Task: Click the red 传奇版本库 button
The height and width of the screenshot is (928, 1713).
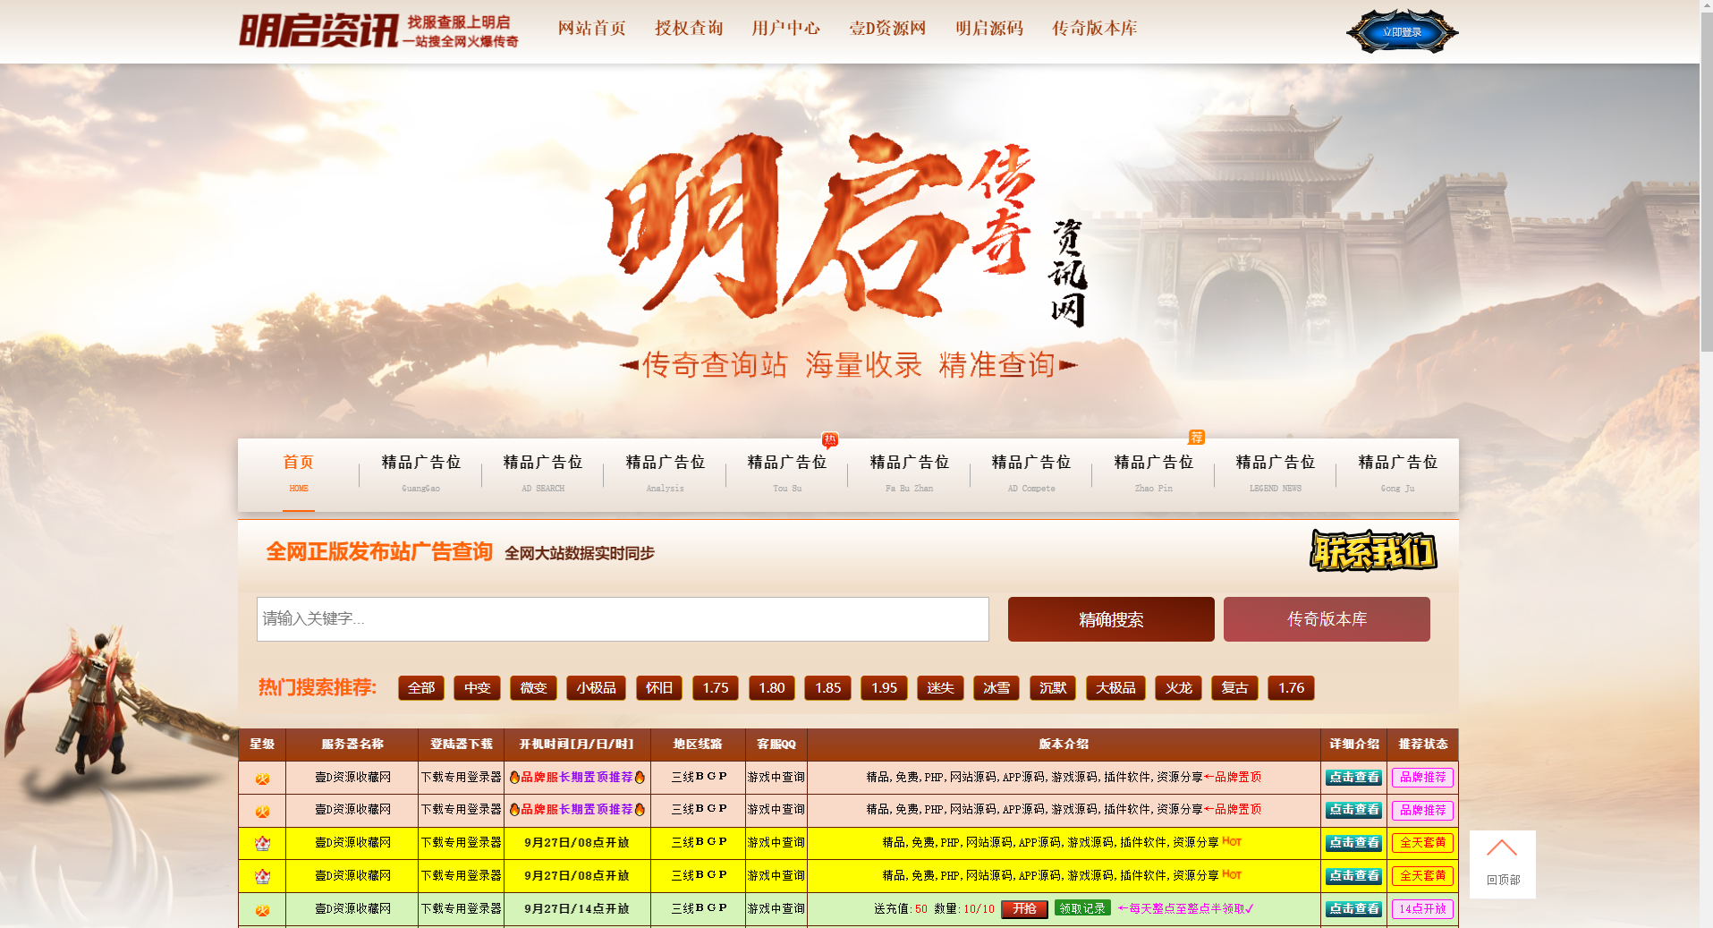Action: point(1327,619)
